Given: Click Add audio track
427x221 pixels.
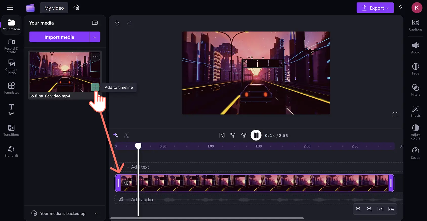Looking at the screenshot, I should coord(140,200).
